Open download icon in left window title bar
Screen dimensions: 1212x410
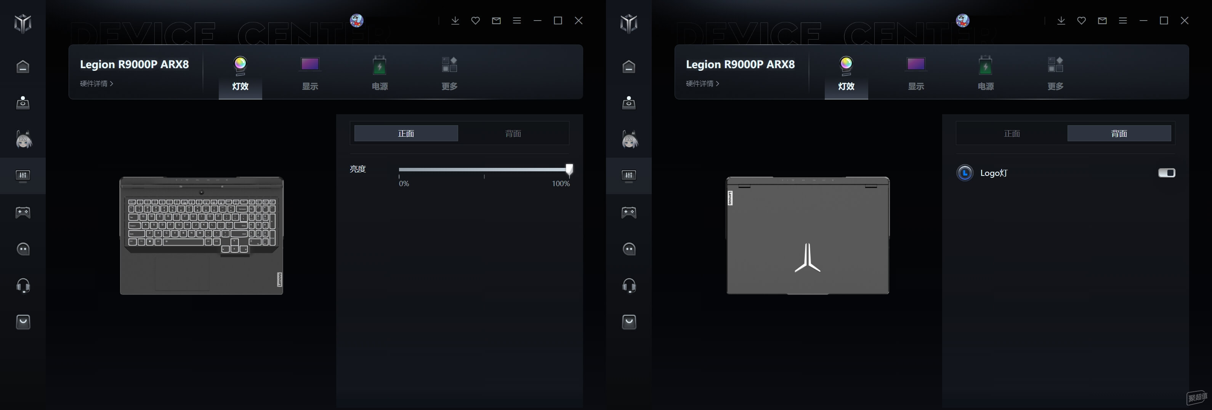click(x=455, y=21)
